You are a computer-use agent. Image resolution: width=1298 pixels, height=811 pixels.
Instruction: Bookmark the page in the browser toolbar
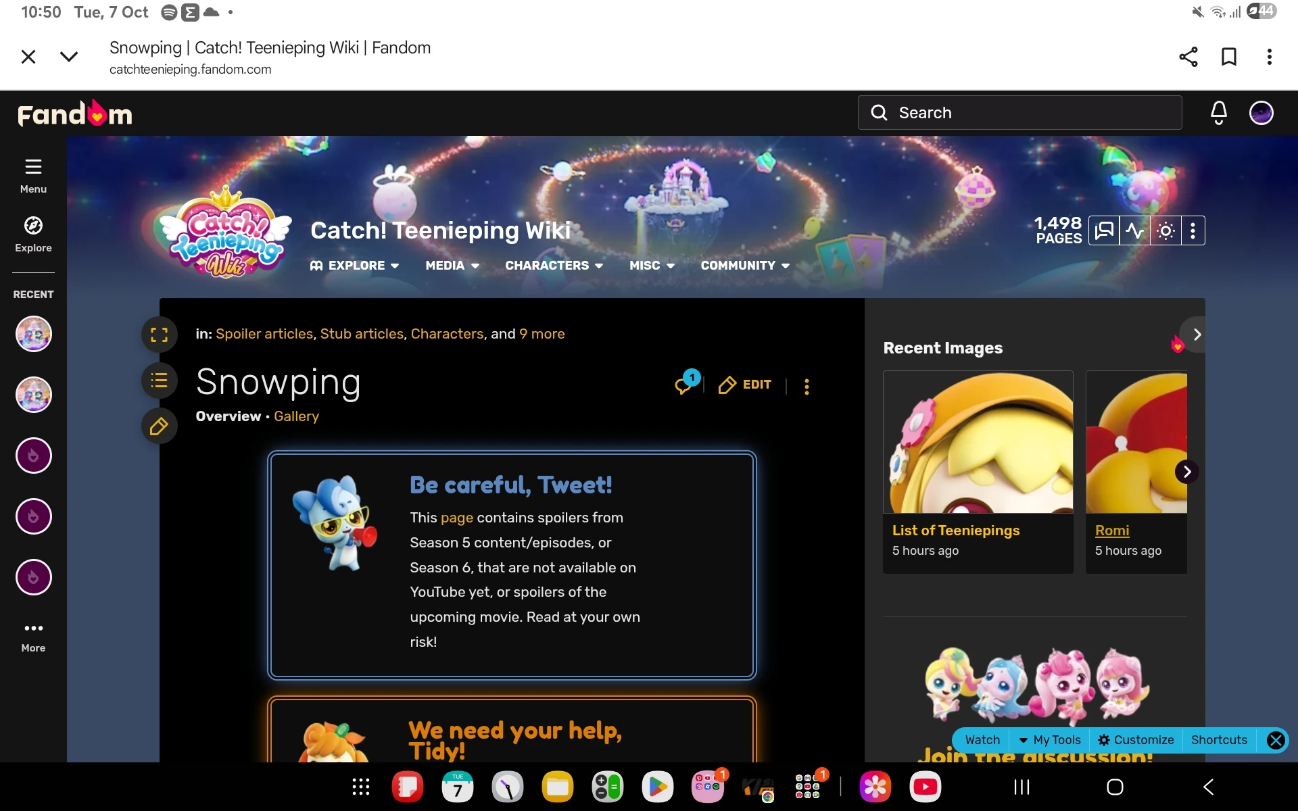click(1228, 57)
